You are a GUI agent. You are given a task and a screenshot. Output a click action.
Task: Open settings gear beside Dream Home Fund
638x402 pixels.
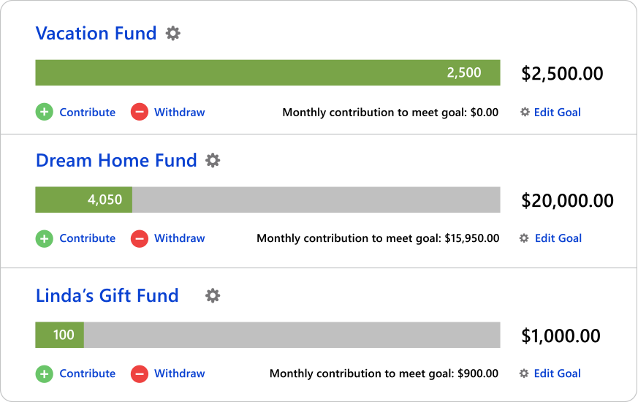(213, 160)
